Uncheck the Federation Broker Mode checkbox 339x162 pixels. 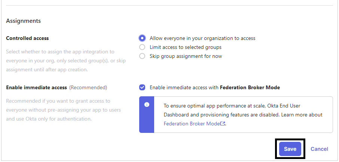142,87
